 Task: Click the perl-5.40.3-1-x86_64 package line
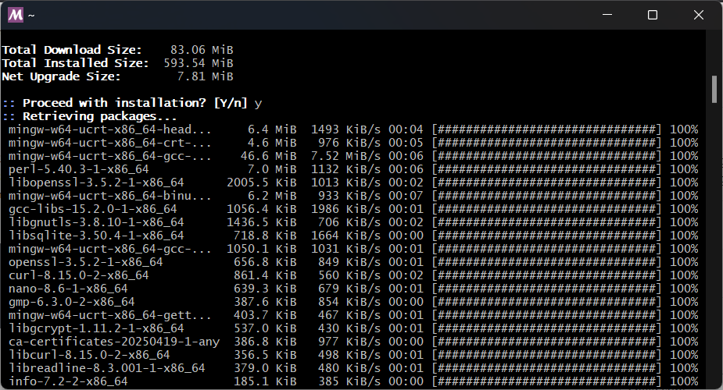click(353, 169)
